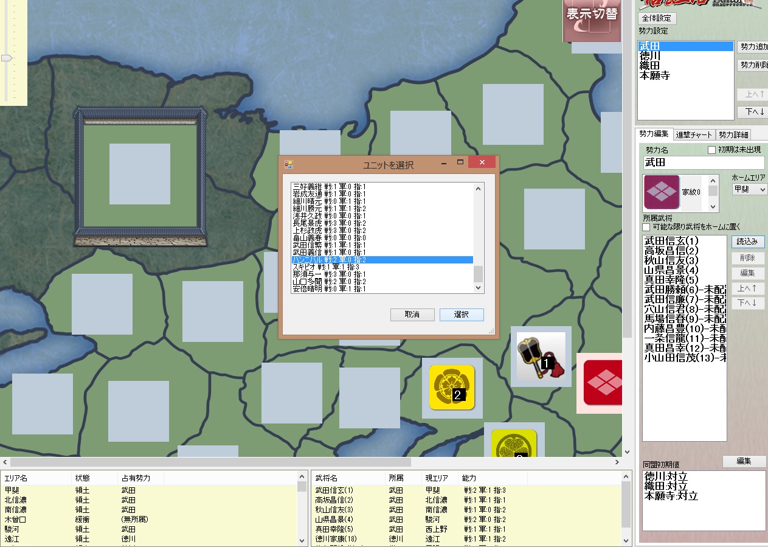This screenshot has height=547, width=768.
Task: Select the 北信濃 row in the area table
Action: 149,500
